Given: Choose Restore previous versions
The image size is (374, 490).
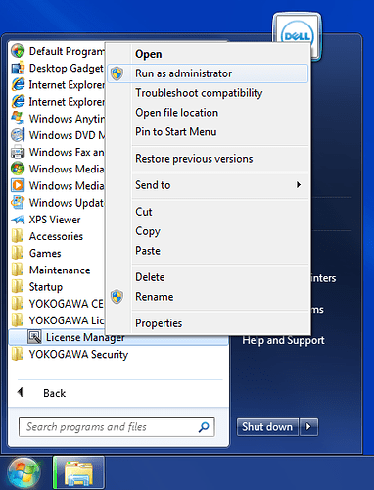Looking at the screenshot, I should coord(208,159).
